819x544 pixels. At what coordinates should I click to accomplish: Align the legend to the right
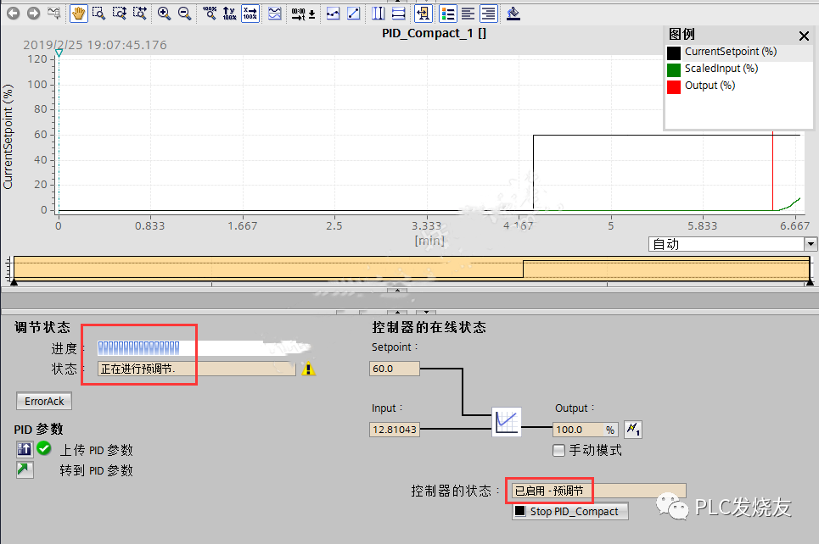point(489,13)
